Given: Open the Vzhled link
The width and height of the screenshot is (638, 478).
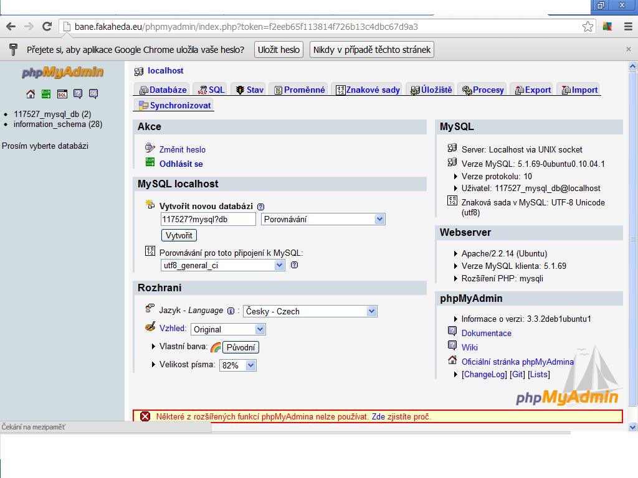Looking at the screenshot, I should pyautogui.click(x=173, y=328).
